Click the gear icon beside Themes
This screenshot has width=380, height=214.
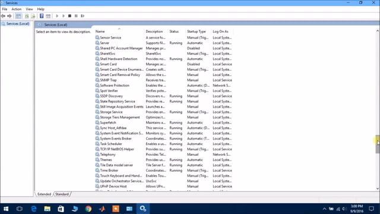(x=97, y=160)
